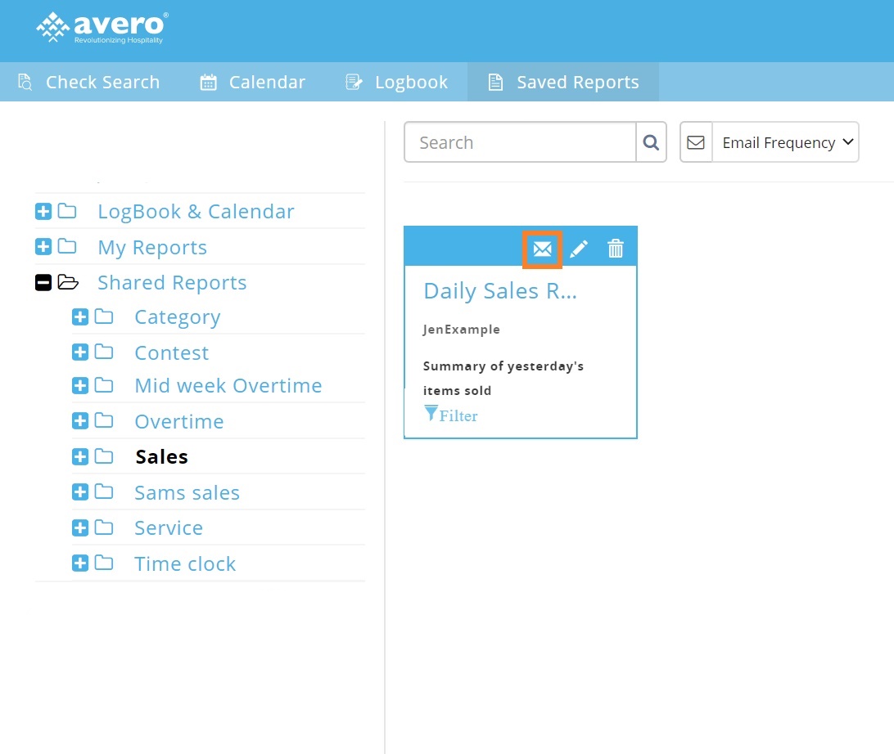This screenshot has height=754, width=894.
Task: Select the Sams sales folder
Action: pos(187,492)
